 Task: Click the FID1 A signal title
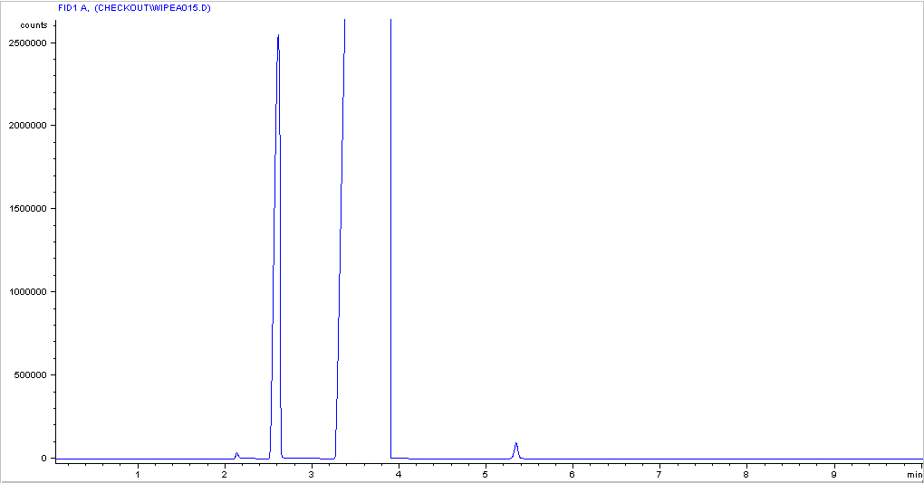point(134,8)
